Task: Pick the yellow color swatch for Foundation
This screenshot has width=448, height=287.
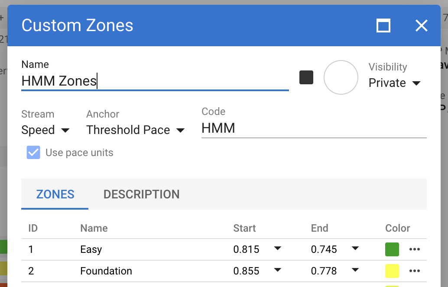Action: pos(392,271)
